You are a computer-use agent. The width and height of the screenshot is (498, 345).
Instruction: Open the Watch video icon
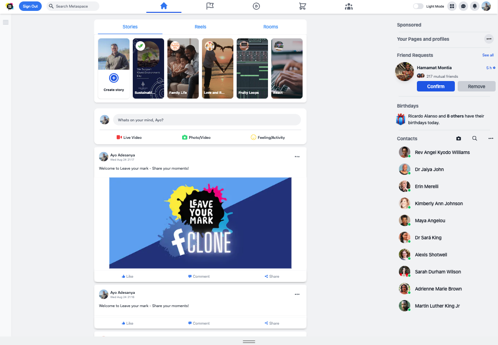pos(256,6)
